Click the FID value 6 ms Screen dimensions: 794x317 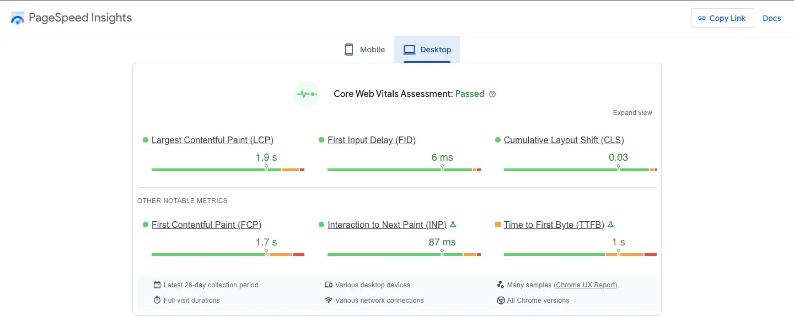click(x=442, y=157)
